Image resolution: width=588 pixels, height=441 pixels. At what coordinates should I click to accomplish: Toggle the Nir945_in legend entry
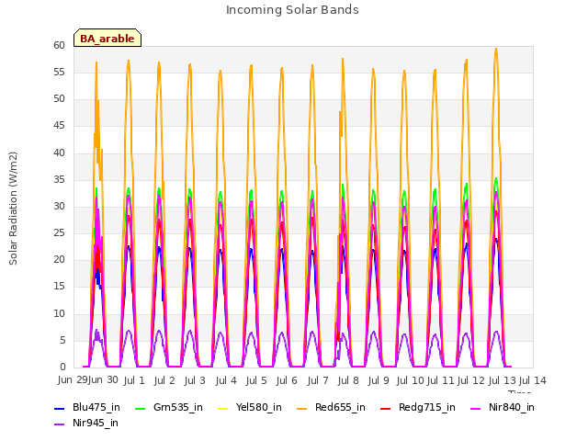pyautogui.click(x=86, y=423)
